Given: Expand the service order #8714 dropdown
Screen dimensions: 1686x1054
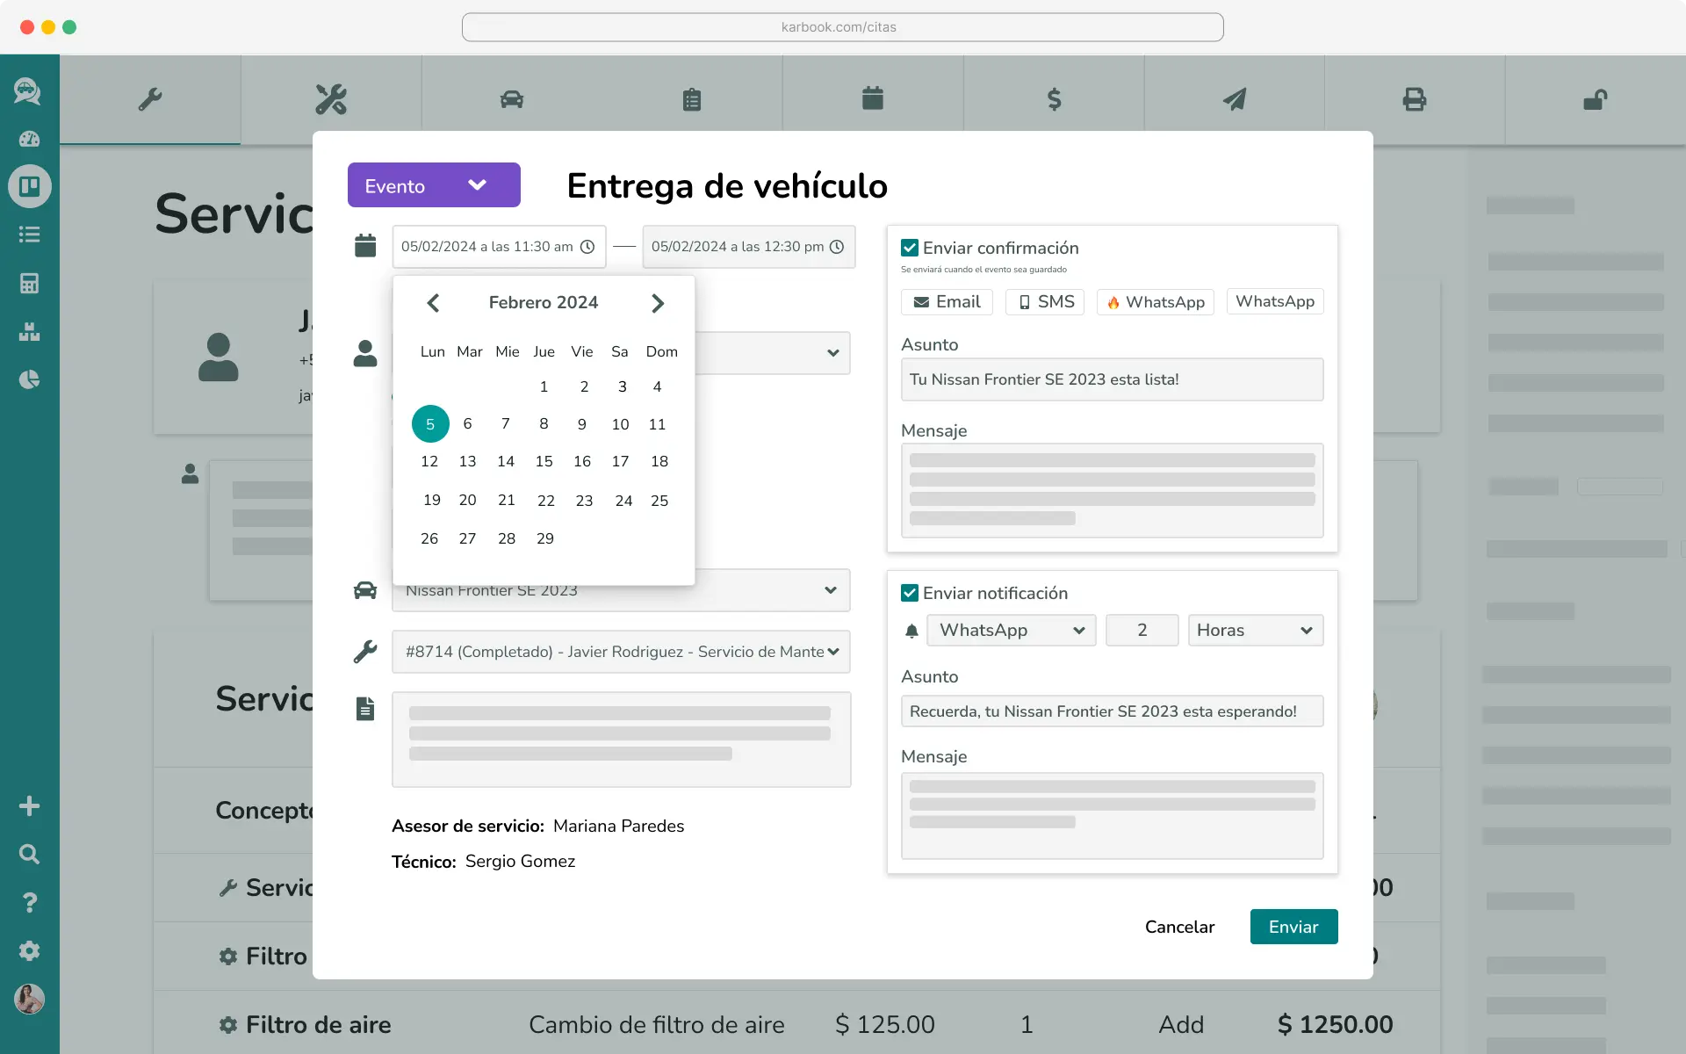Looking at the screenshot, I should click(621, 652).
